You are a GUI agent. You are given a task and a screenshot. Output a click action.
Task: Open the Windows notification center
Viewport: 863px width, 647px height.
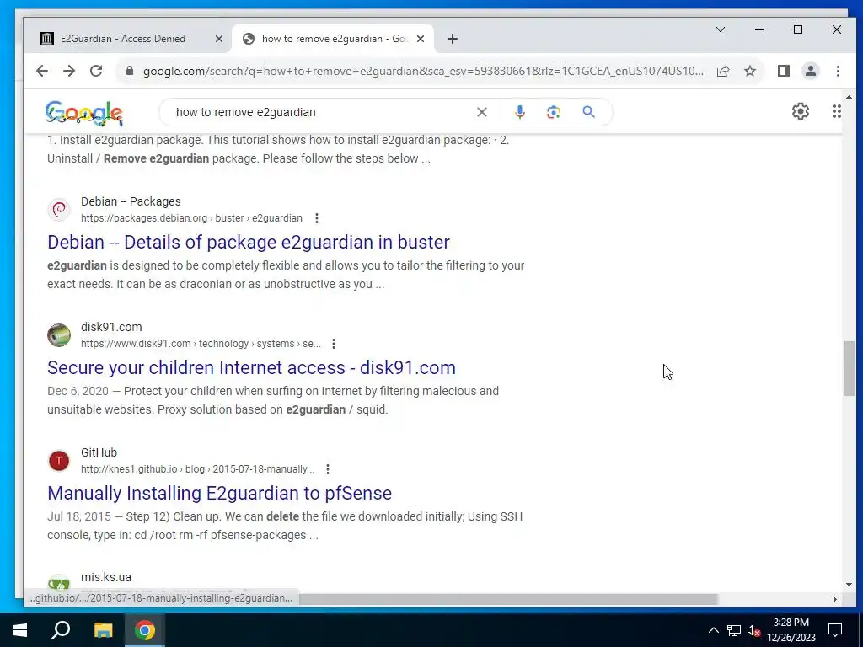pyautogui.click(x=835, y=630)
